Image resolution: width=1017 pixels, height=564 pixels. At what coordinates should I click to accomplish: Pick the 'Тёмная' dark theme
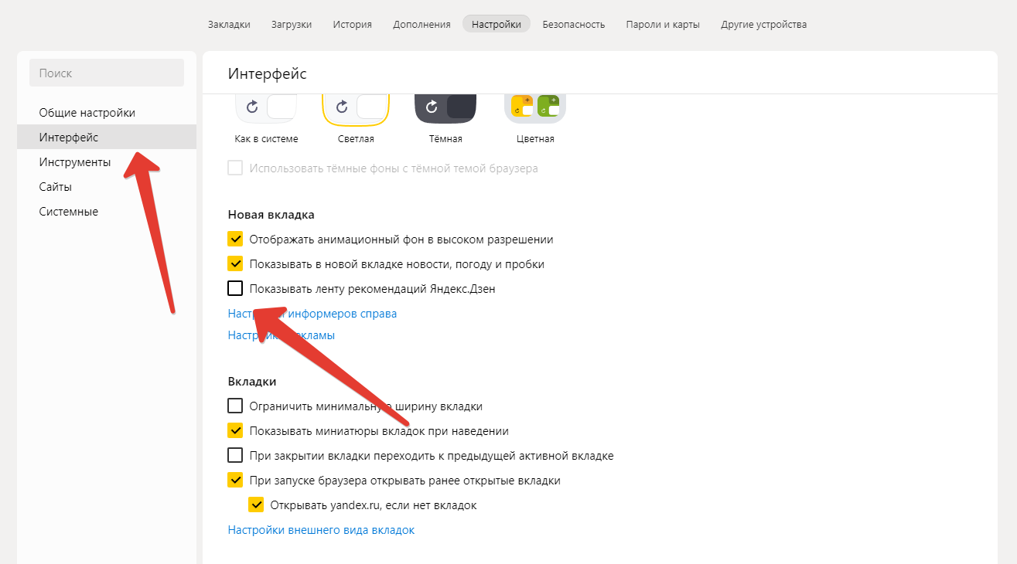click(x=445, y=108)
